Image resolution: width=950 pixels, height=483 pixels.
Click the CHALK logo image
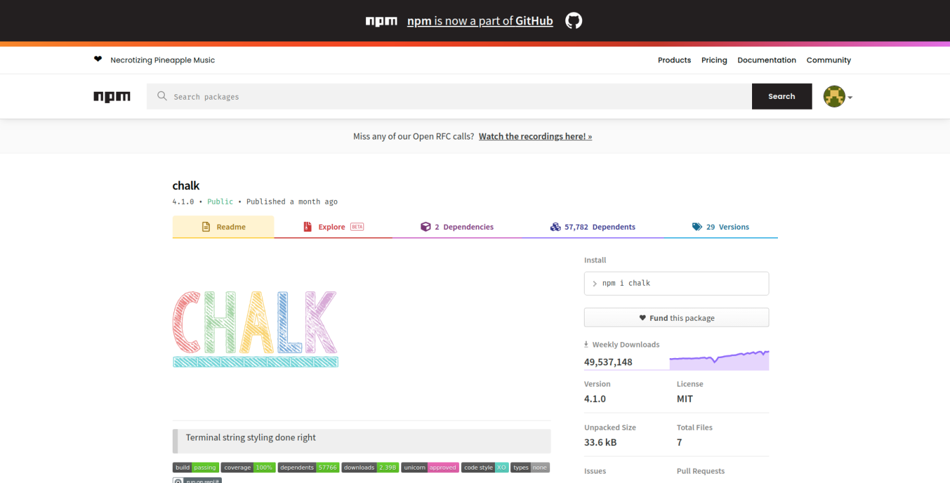click(x=255, y=328)
